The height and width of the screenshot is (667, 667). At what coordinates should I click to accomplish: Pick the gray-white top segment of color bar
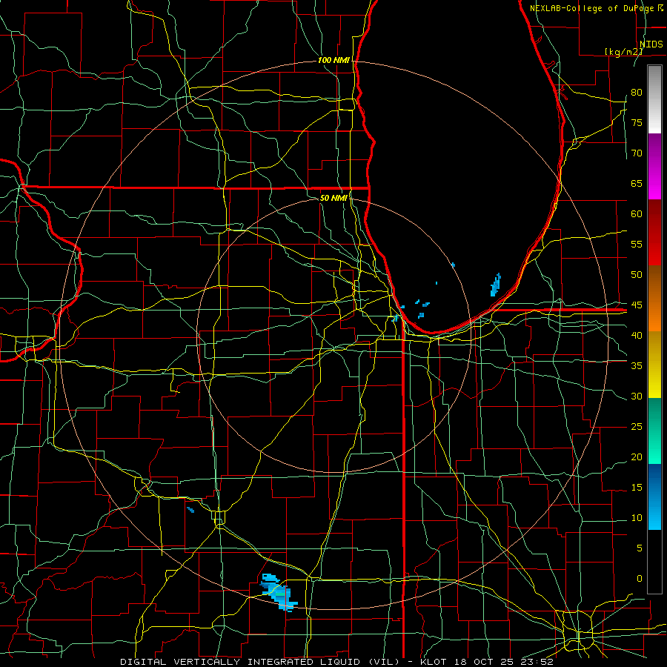tap(654, 99)
